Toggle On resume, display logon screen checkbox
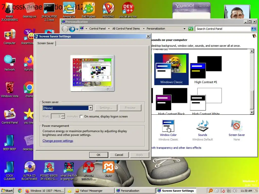This screenshot has width=259, height=194. point(81,116)
